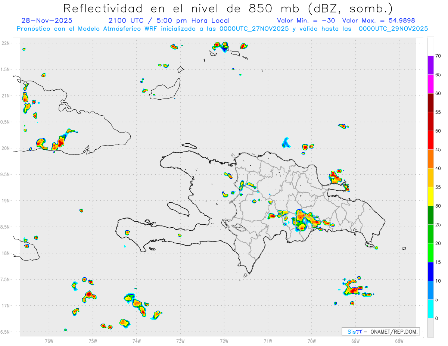Click the light blue 5-10 dBZ swatch
448x346 pixels.
coord(430,290)
